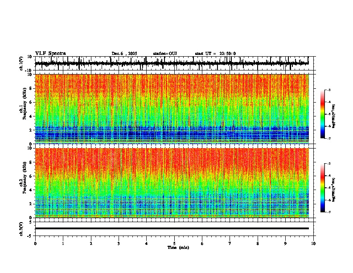The height and width of the screenshot is (273, 353).
Task: Click the ch.2 spectrogram color scale bar
Action: pyautogui.click(x=323, y=188)
